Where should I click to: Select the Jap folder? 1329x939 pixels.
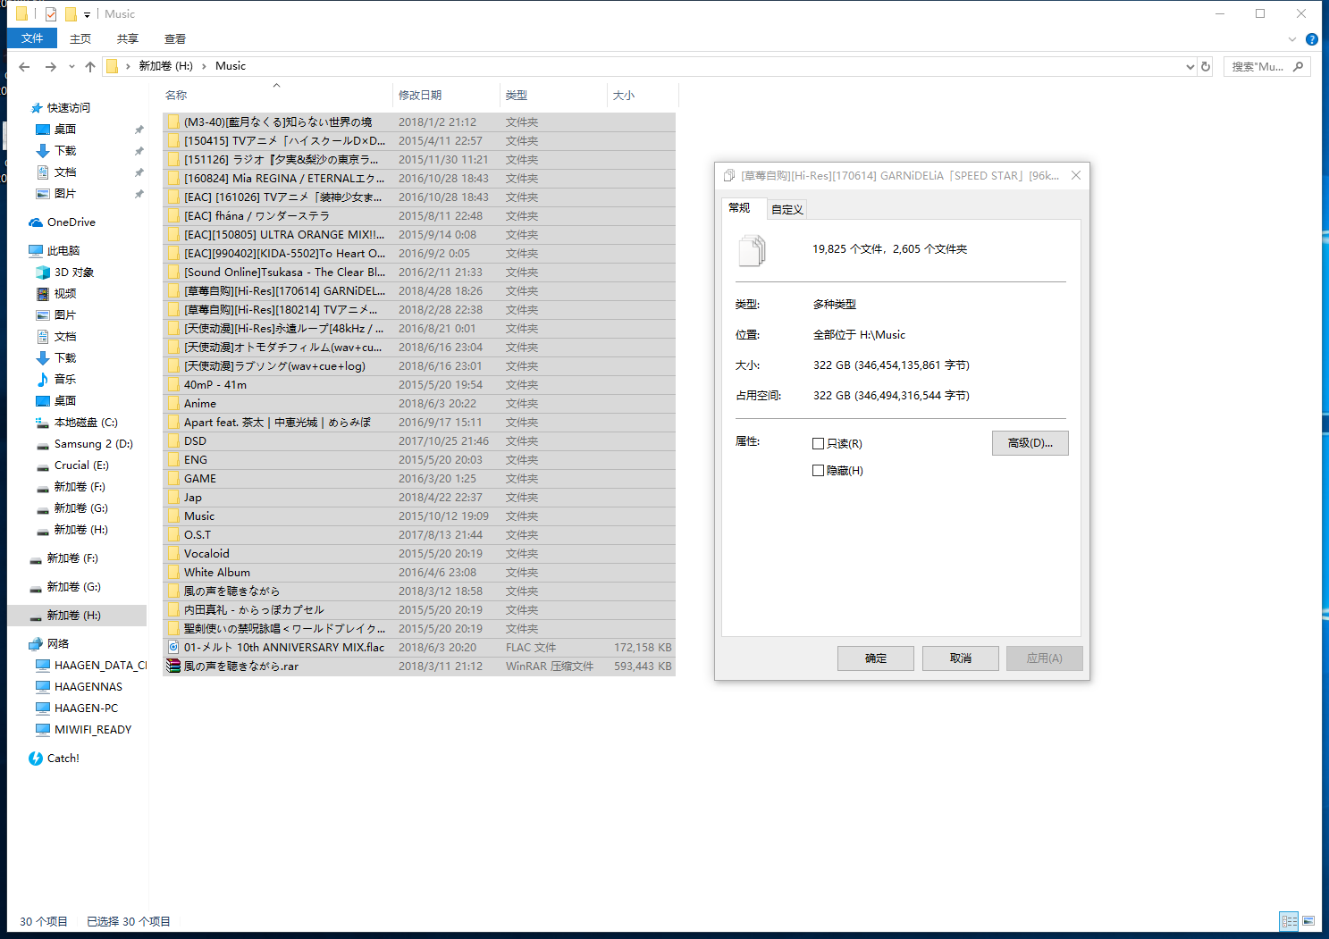click(419, 497)
